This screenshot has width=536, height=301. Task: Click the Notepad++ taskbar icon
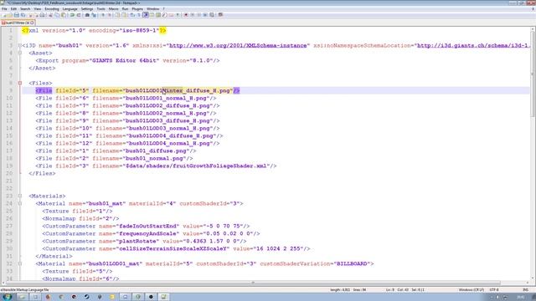pos(164,297)
